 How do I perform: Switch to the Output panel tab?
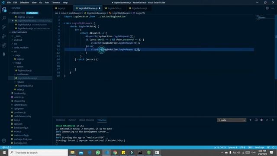coord(72,120)
